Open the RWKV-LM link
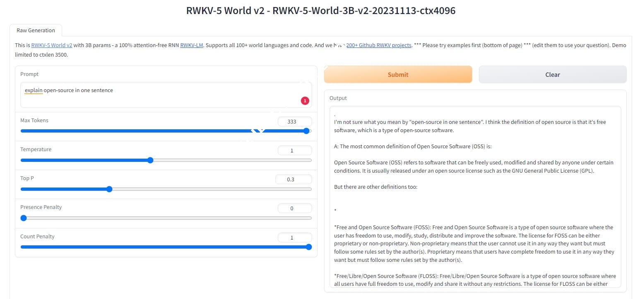 click(x=191, y=45)
